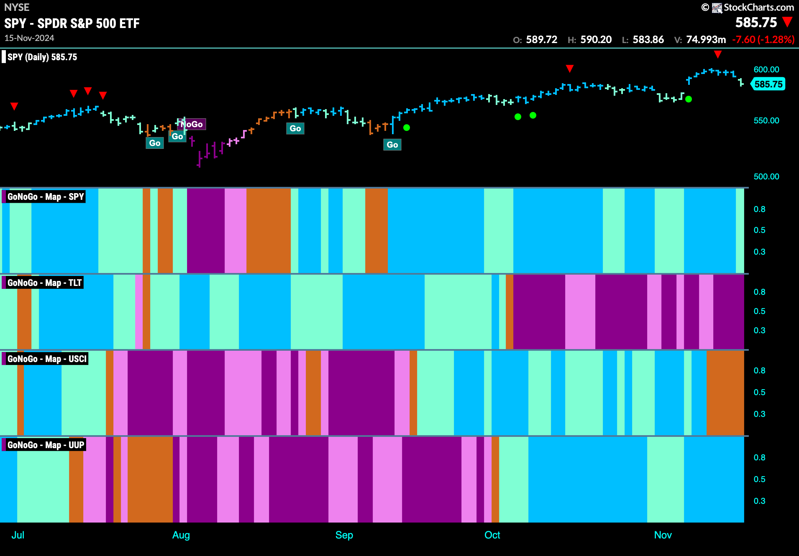Viewport: 799px width, 556px height.
Task: Click the Nov label on time axis
Action: coord(663,535)
